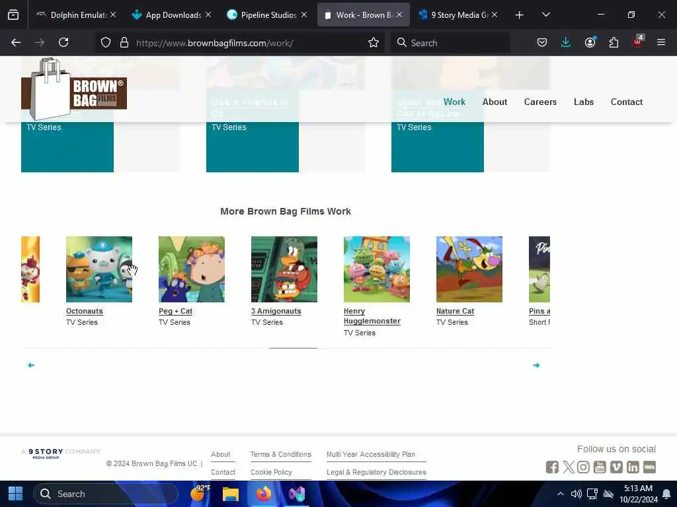Reload the current page
The image size is (677, 507).
coord(63,42)
